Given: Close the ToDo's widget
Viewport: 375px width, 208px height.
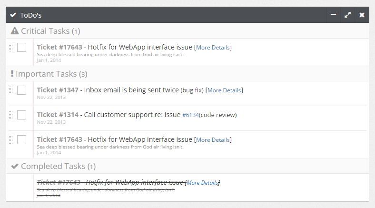Looking at the screenshot, I should [362, 15].
